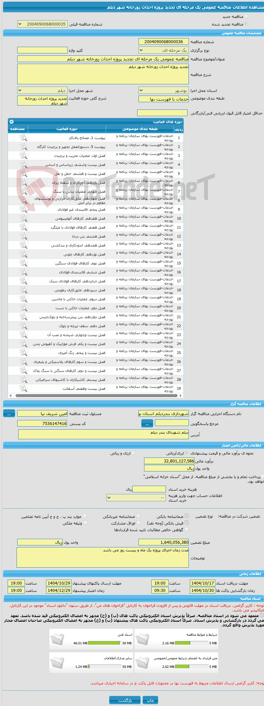Image resolution: width=264 pixels, height=706 pixels.
Task: Choose ارزی/ریالی radio option
Action: click(x=187, y=453)
